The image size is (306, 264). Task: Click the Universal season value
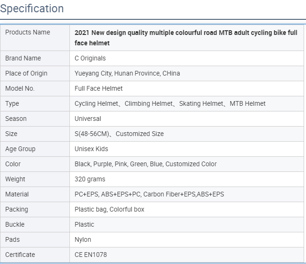(88, 119)
